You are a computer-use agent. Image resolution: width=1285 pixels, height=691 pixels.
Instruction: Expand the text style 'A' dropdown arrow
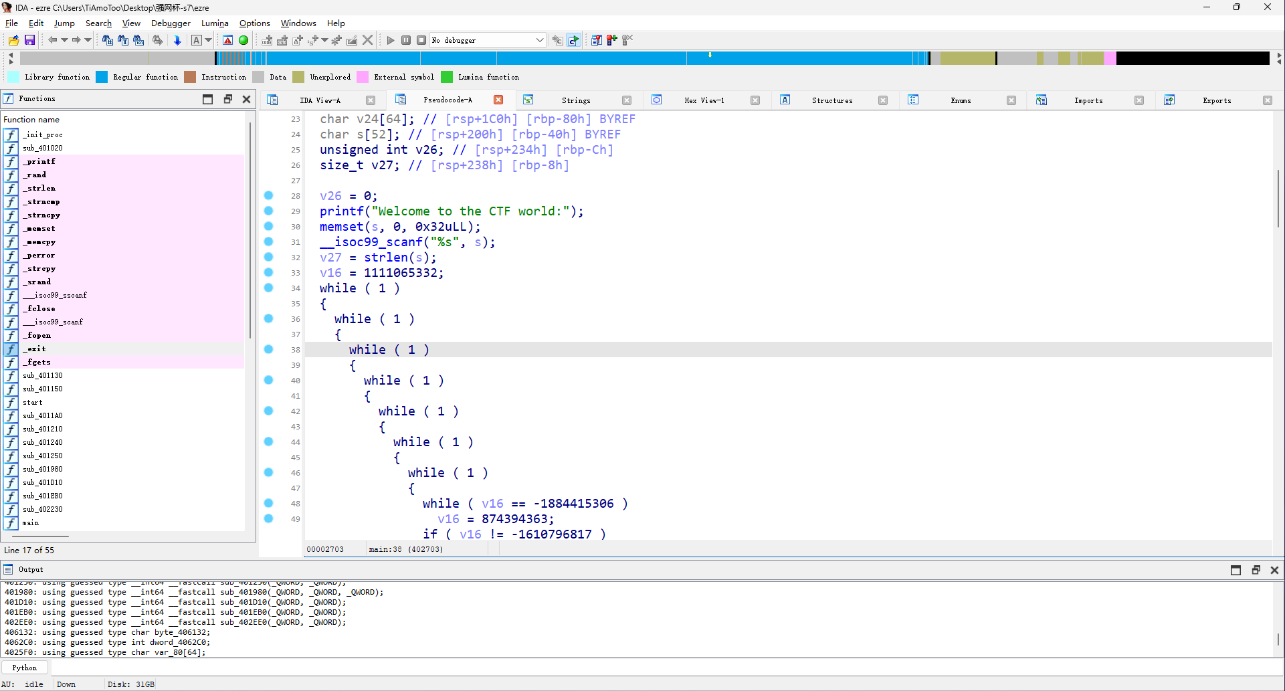[209, 40]
